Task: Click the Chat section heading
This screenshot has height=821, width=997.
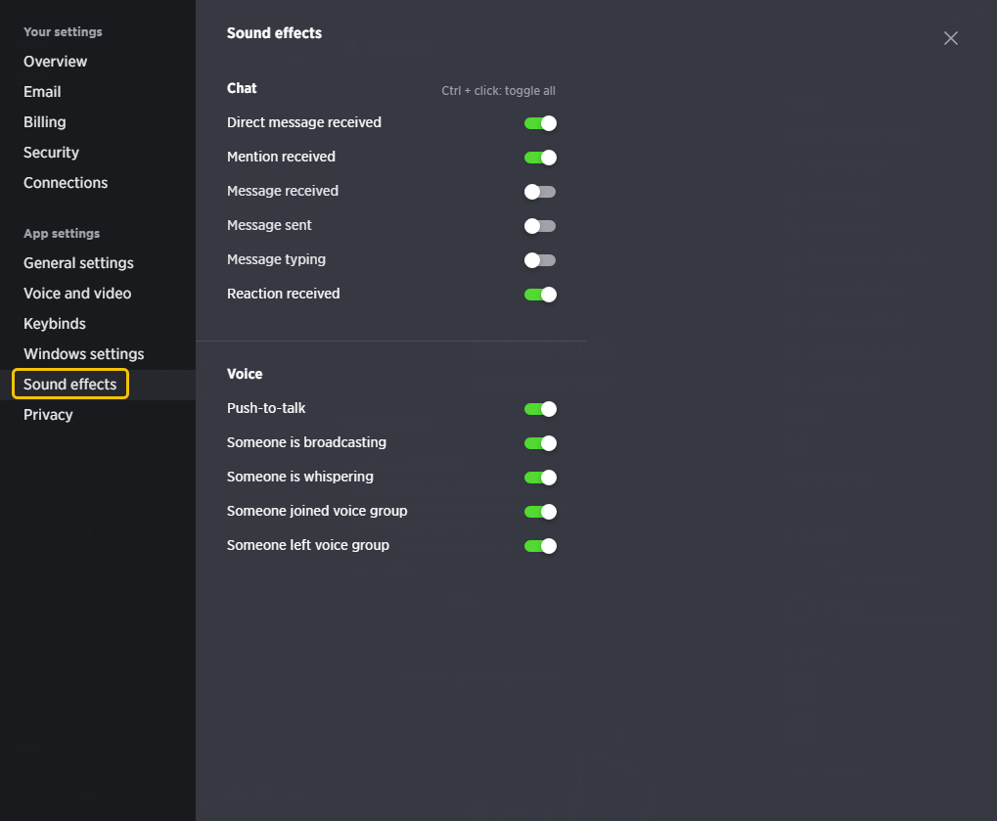Action: tap(242, 88)
